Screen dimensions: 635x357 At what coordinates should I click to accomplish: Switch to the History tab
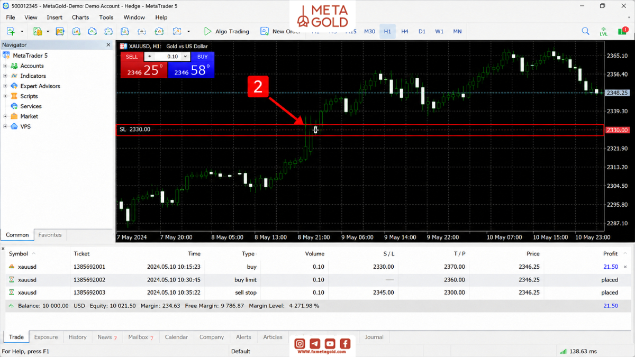pos(77,337)
